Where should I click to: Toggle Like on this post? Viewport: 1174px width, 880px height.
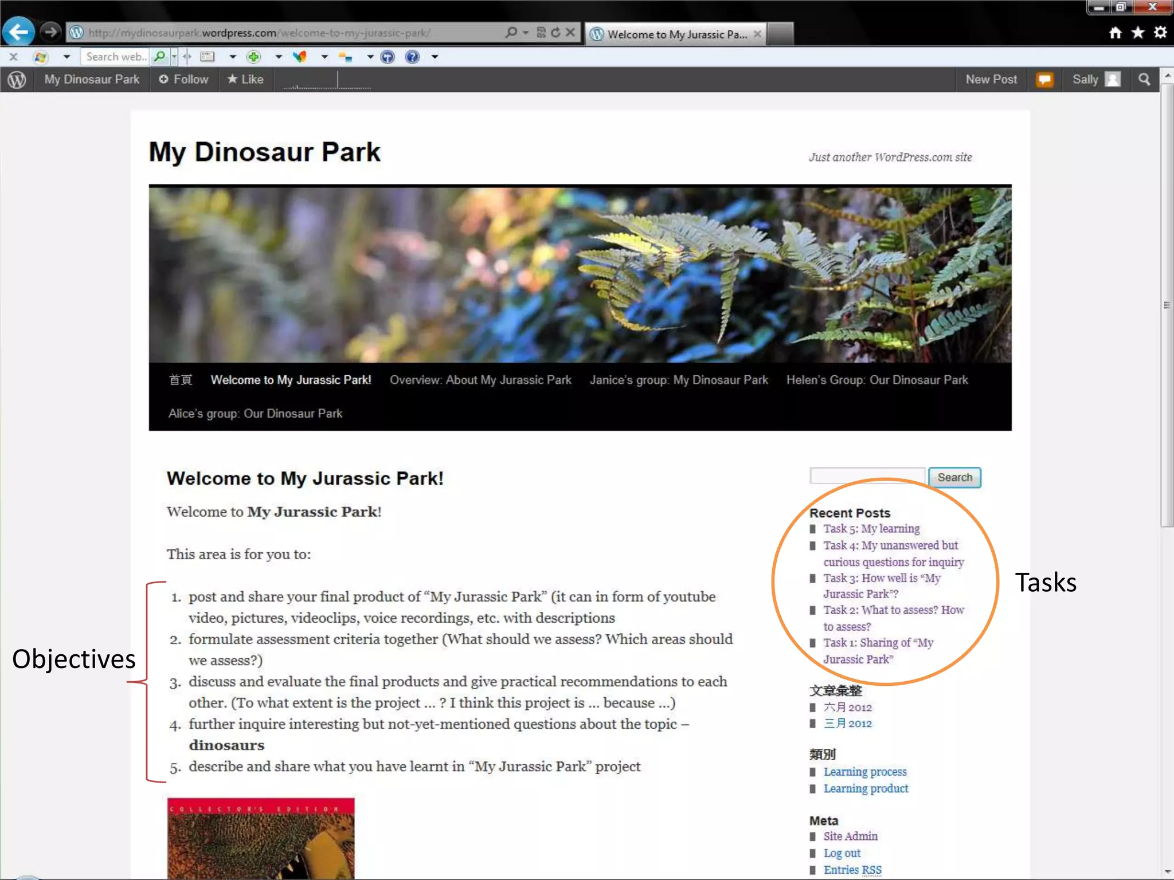click(x=245, y=80)
